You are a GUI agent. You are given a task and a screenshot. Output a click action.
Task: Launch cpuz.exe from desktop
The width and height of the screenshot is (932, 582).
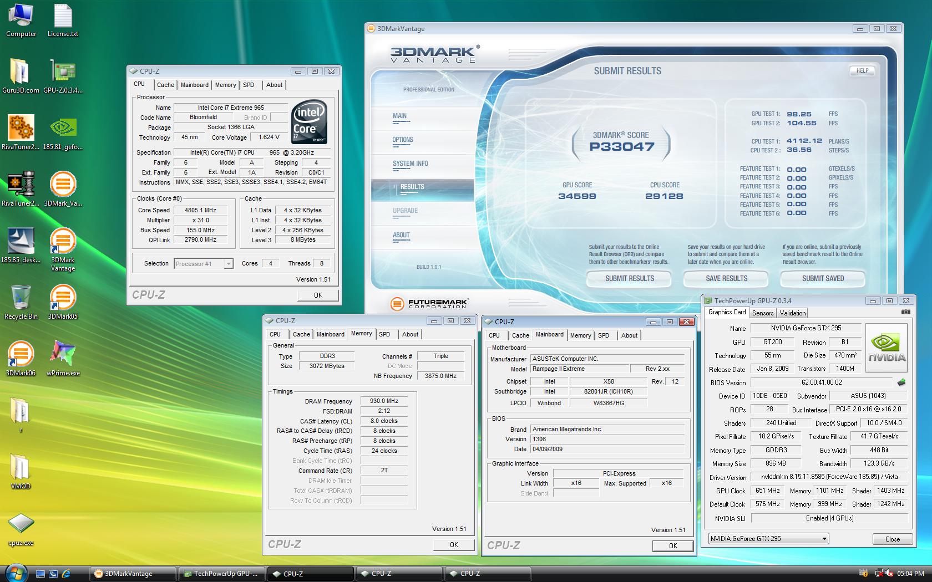[x=21, y=529]
